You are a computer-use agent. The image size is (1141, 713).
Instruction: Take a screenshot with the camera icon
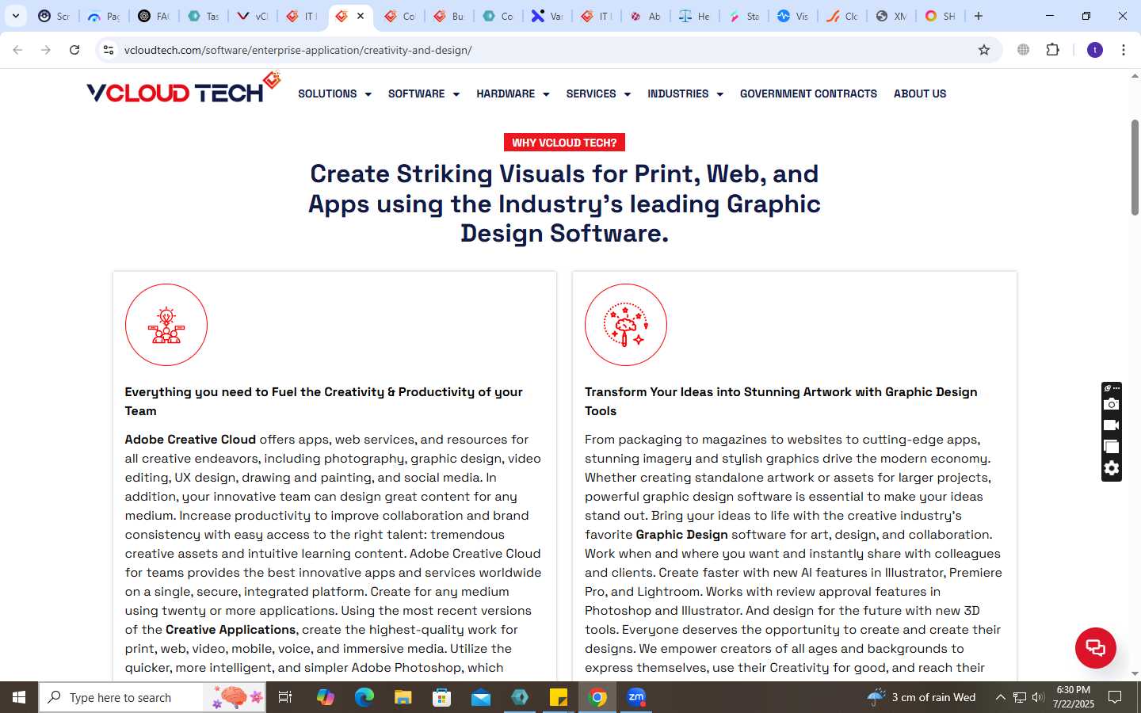coord(1112,404)
